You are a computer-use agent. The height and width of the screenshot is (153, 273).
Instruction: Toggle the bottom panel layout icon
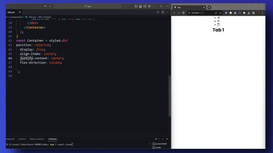(140, 6)
